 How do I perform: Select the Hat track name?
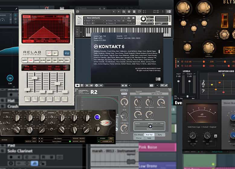point(11,100)
